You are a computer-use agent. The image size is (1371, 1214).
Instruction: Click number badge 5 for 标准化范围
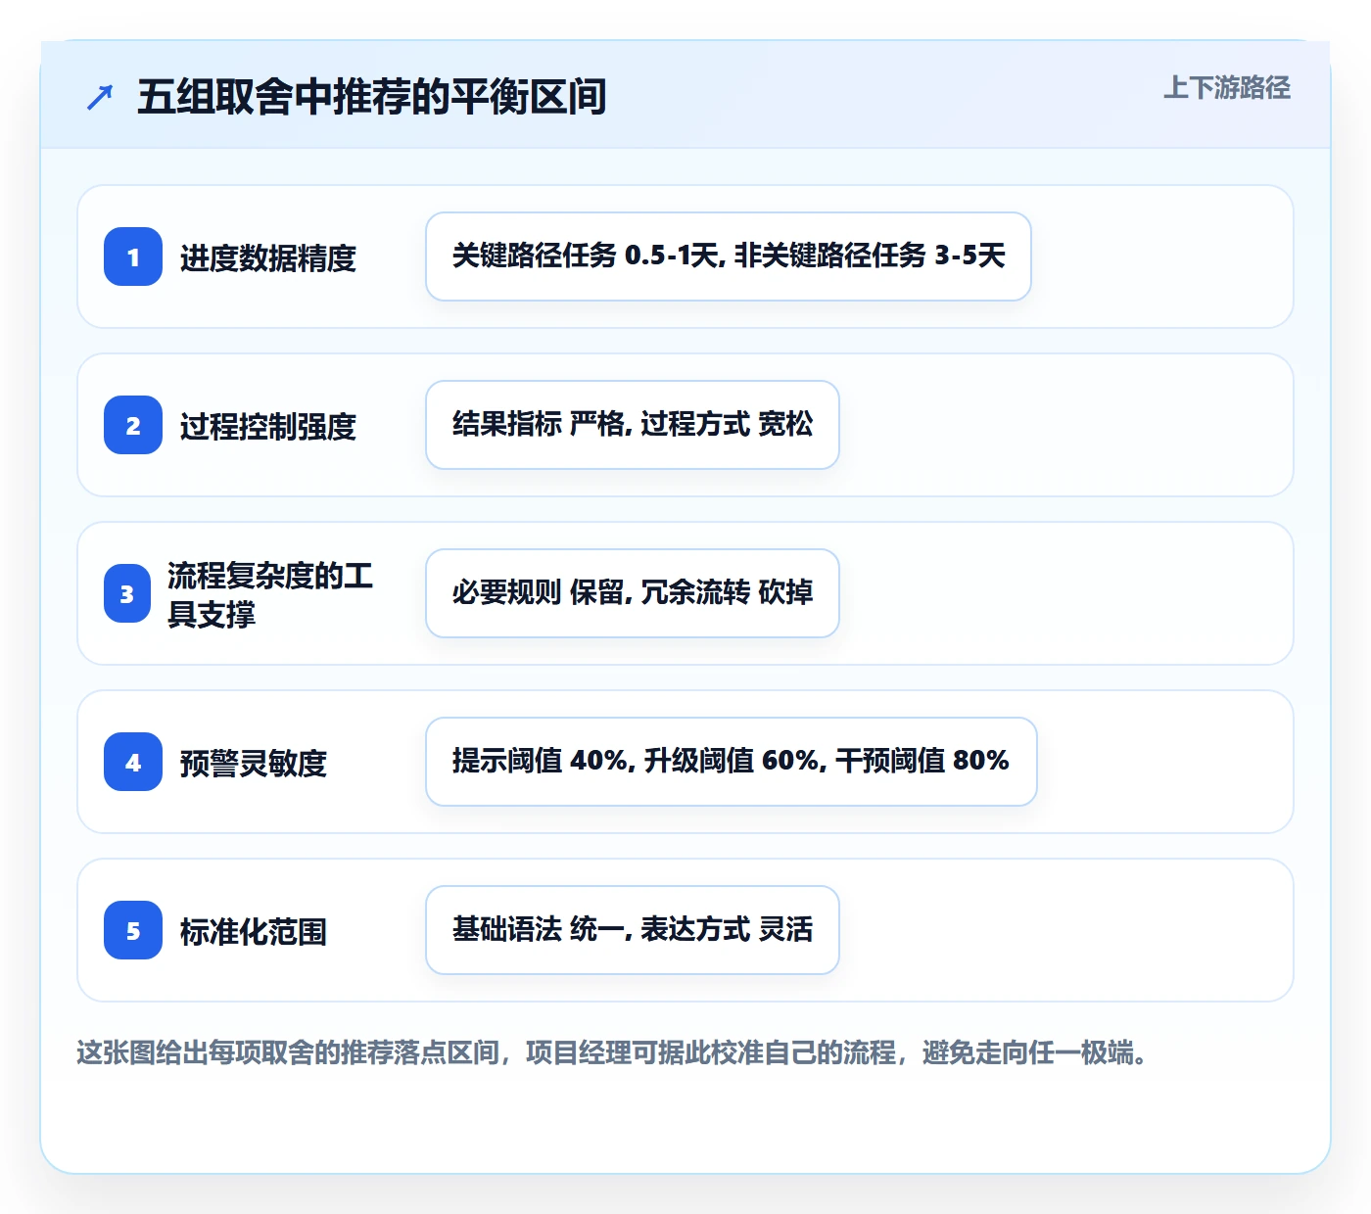[133, 930]
